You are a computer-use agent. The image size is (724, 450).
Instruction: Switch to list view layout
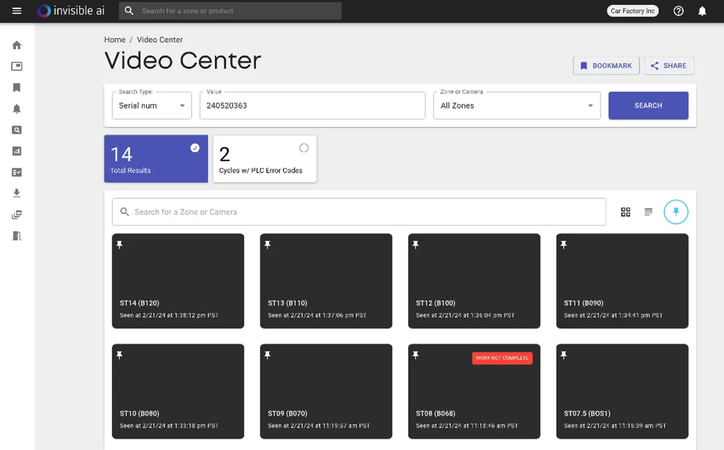[648, 212]
